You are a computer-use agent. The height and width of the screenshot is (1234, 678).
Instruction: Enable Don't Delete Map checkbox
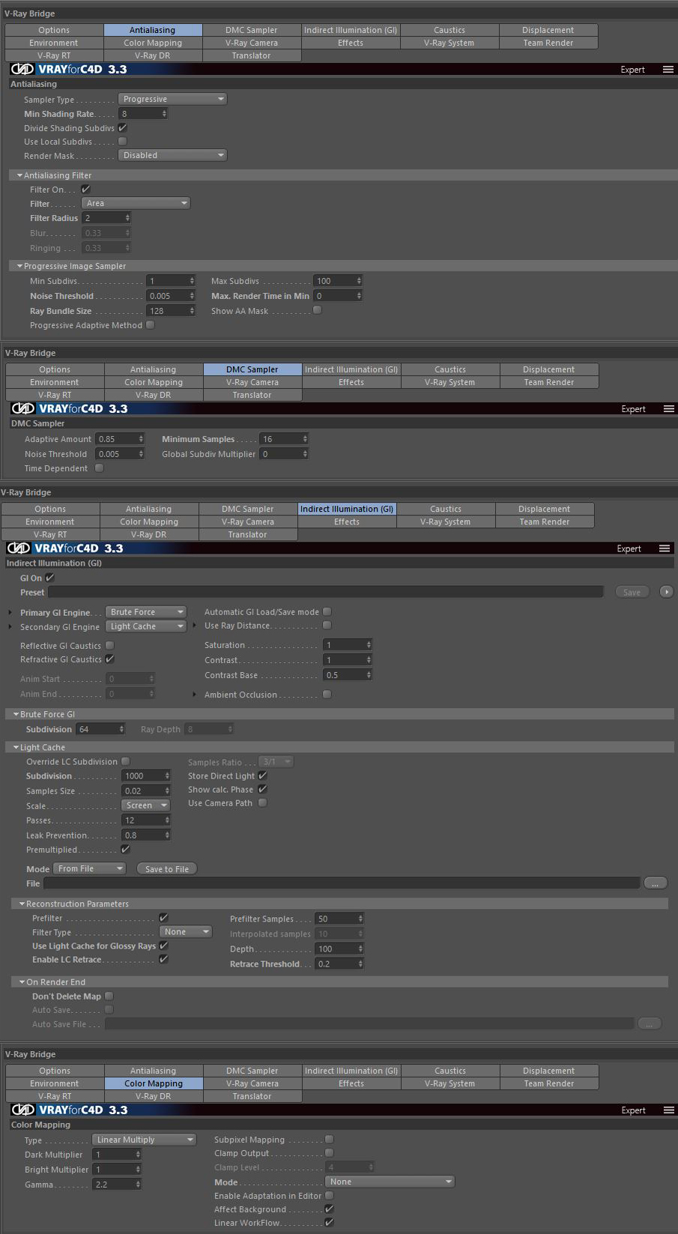tap(109, 996)
